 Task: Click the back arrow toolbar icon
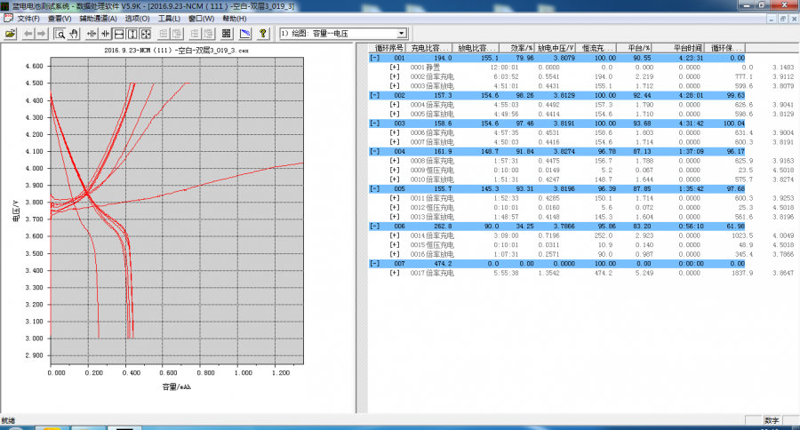(x=28, y=34)
